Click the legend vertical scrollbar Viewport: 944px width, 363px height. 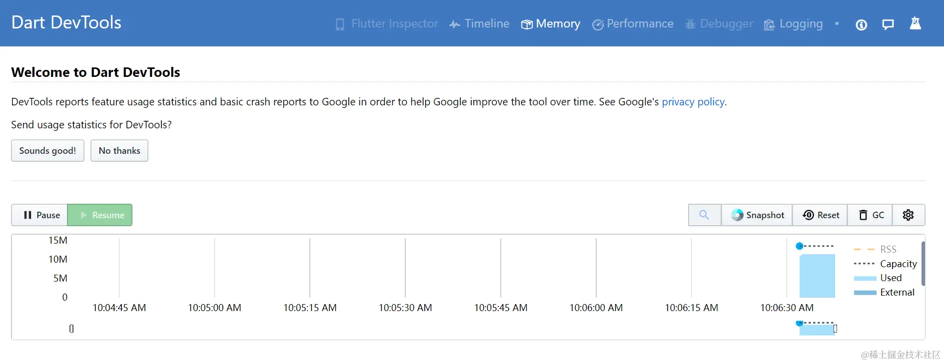pos(923,264)
